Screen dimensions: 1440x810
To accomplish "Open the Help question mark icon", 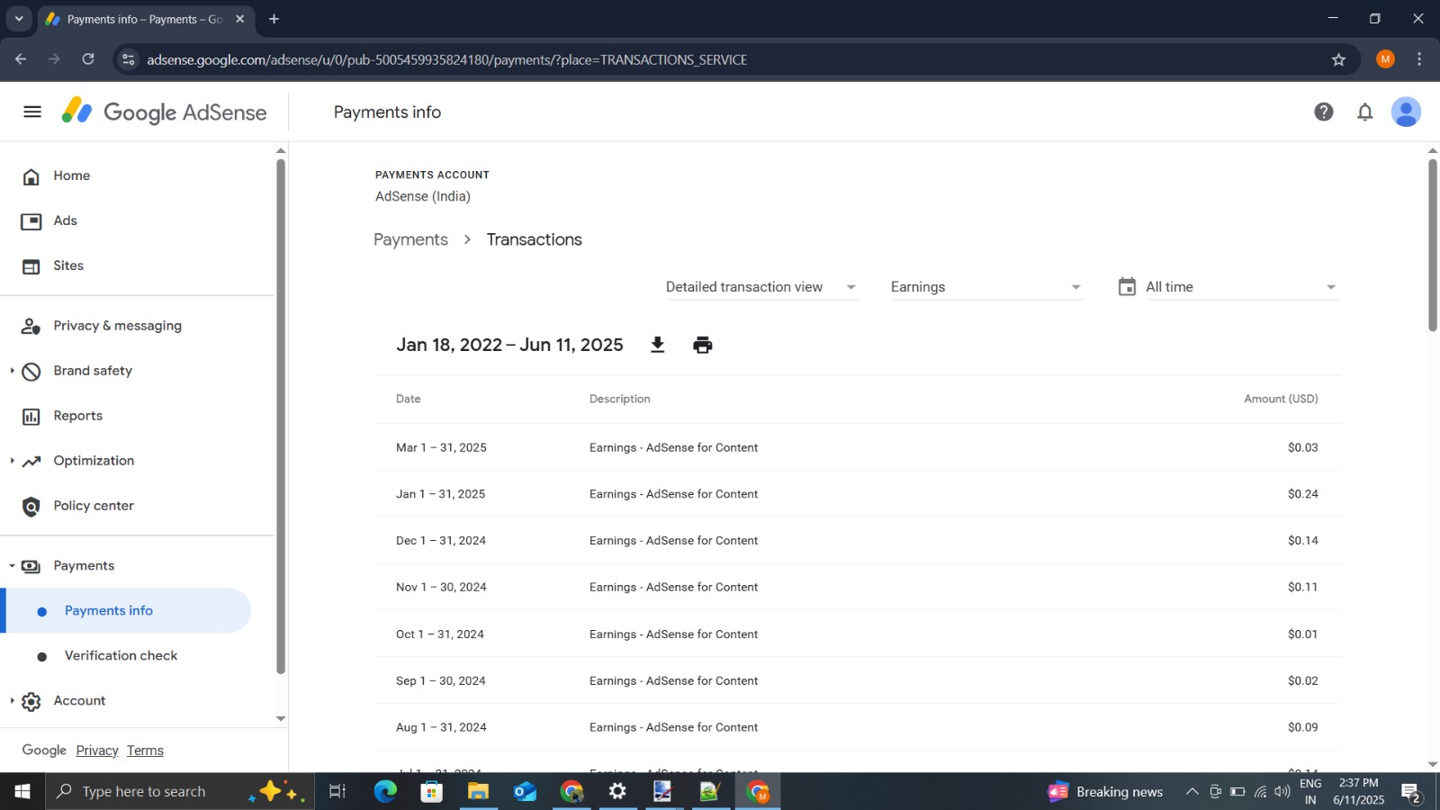I will 1323,112.
